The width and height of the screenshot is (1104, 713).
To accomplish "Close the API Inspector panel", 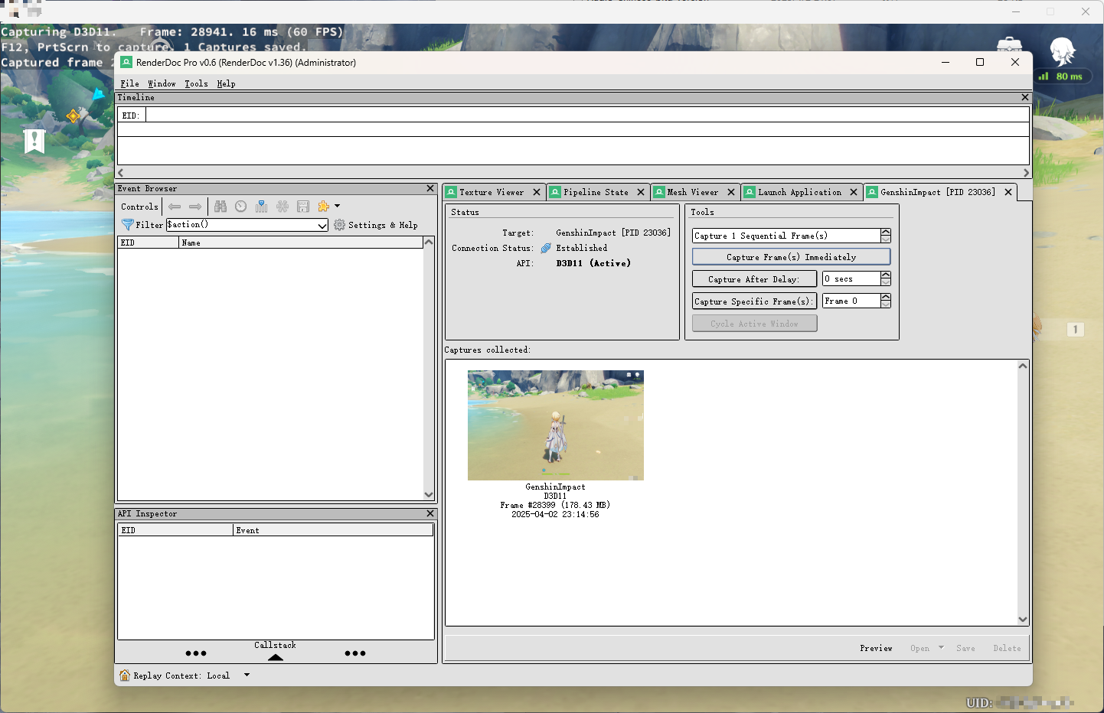I will point(430,513).
